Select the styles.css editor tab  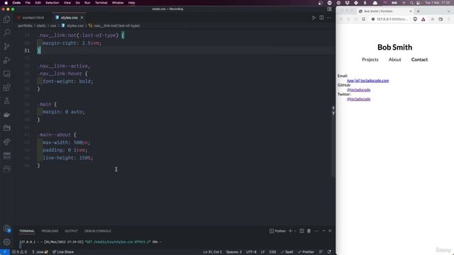(70, 18)
